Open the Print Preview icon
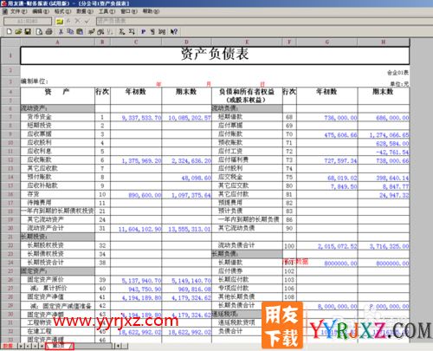This screenshot has width=433, height=351. [39, 31]
